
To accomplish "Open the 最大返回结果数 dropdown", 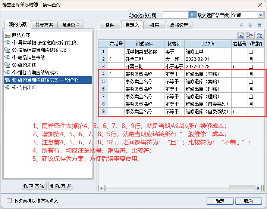I will (x=260, y=15).
